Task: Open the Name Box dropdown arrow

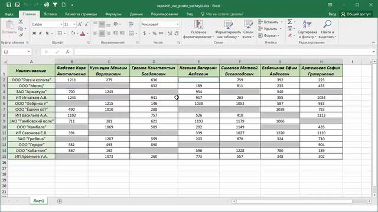Action: pyautogui.click(x=29, y=52)
